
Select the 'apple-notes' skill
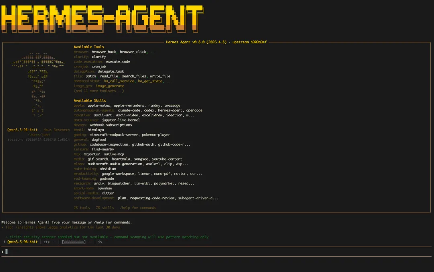[x=99, y=106]
